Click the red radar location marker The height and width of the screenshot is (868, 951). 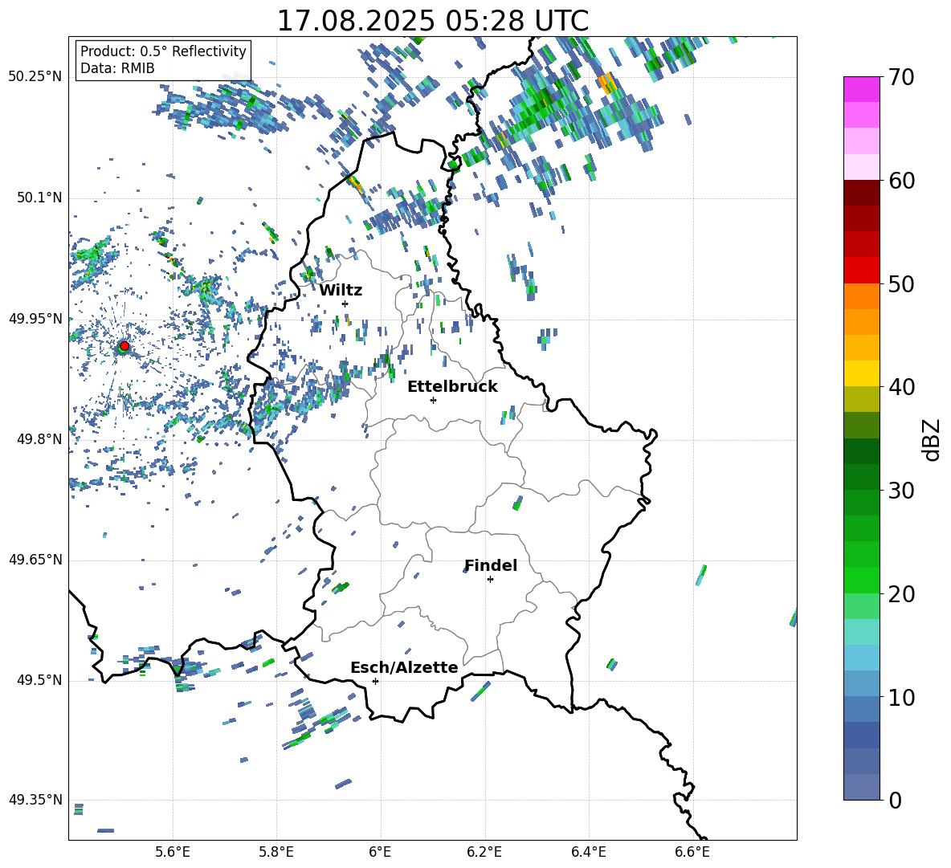click(x=124, y=346)
